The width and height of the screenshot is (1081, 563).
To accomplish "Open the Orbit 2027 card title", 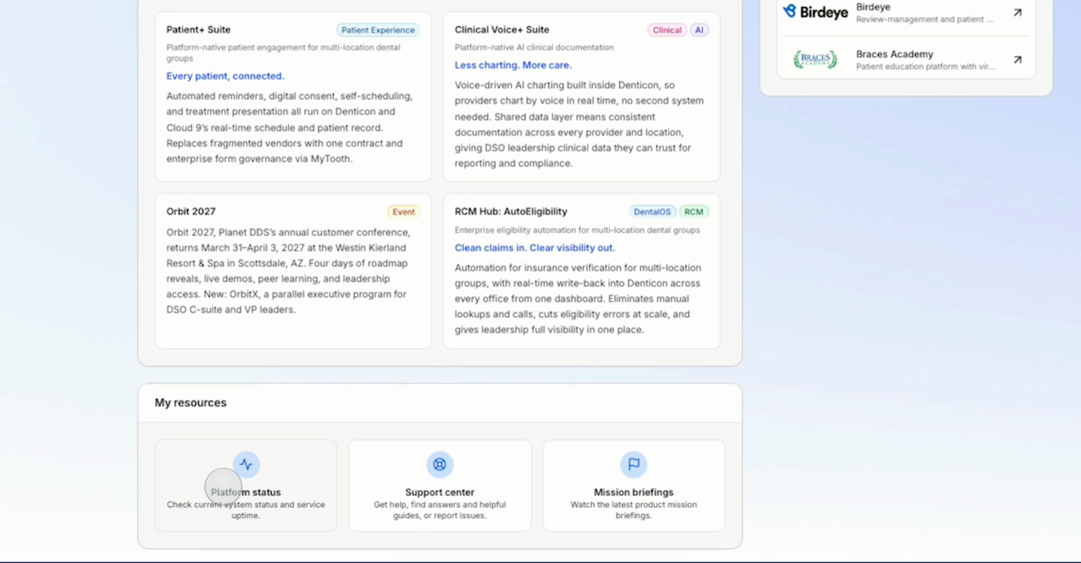I will [191, 212].
